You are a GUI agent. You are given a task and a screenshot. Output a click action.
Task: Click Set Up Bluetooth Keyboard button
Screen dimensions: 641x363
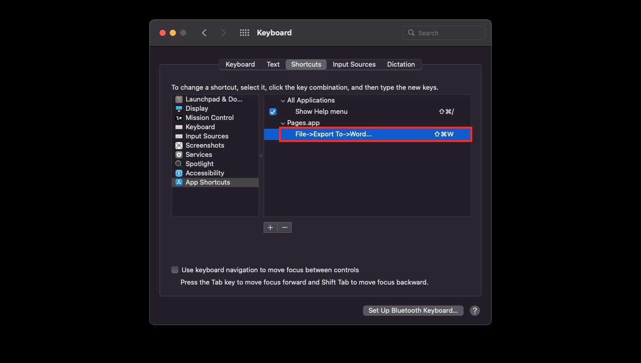click(413, 311)
